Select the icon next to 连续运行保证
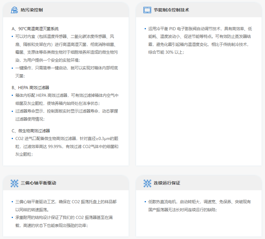 tap(147, 183)
